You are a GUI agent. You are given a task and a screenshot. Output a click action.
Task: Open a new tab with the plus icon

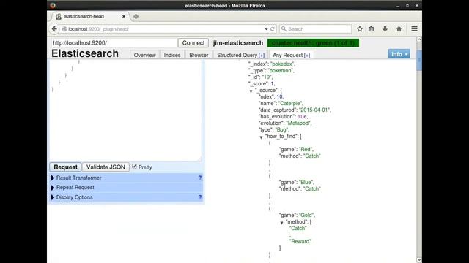(136, 16)
